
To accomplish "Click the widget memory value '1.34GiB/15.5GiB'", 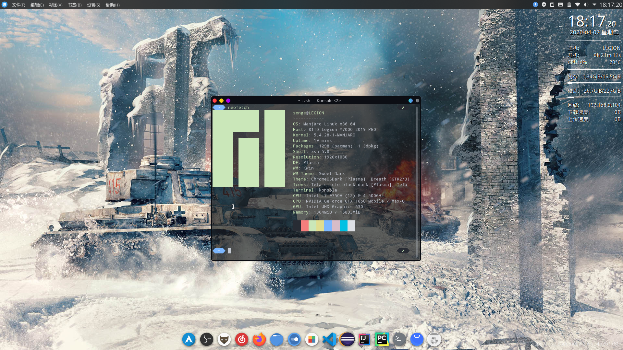I will point(602,76).
